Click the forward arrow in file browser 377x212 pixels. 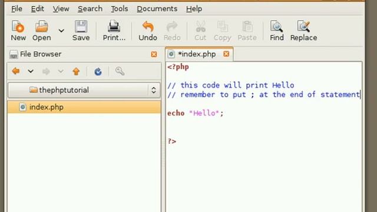46,71
